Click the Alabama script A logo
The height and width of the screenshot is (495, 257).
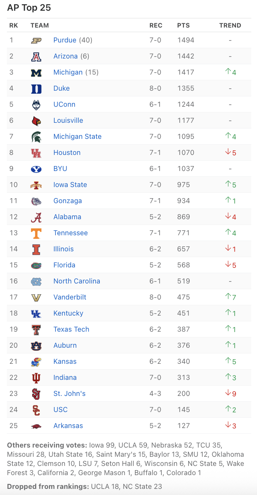pyautogui.click(x=36, y=217)
